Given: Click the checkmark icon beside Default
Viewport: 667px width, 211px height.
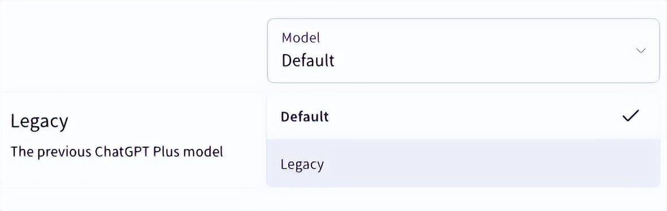Looking at the screenshot, I should [x=630, y=116].
